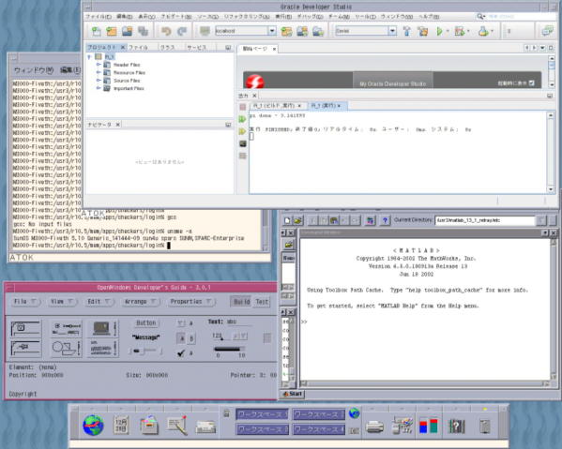Select exclusive choice A in Developer's Guide palette
This screenshot has width=562, height=449.
(182, 338)
